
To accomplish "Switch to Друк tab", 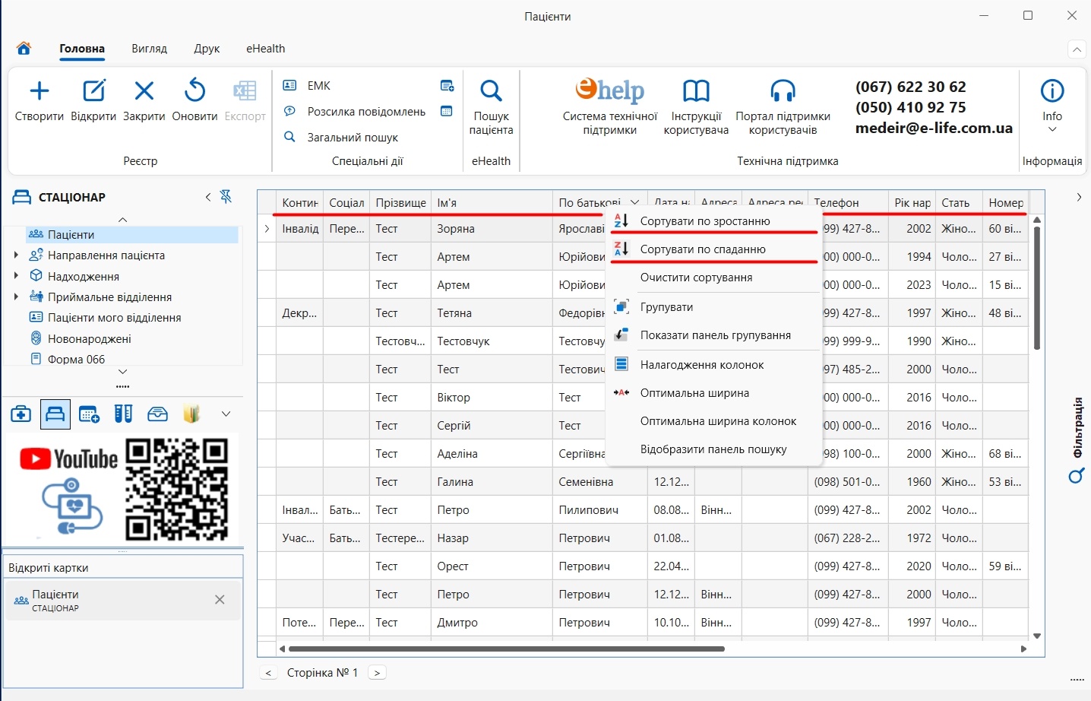I will (x=207, y=49).
